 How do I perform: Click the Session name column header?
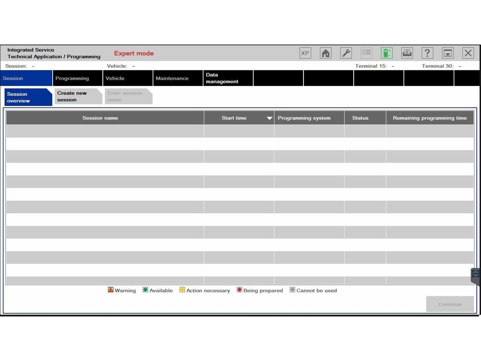coord(100,118)
